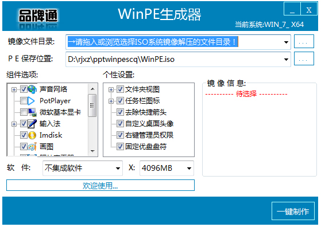Click the 品牌通 logo
Viewport: 321px width, 227px height.
point(38,17)
